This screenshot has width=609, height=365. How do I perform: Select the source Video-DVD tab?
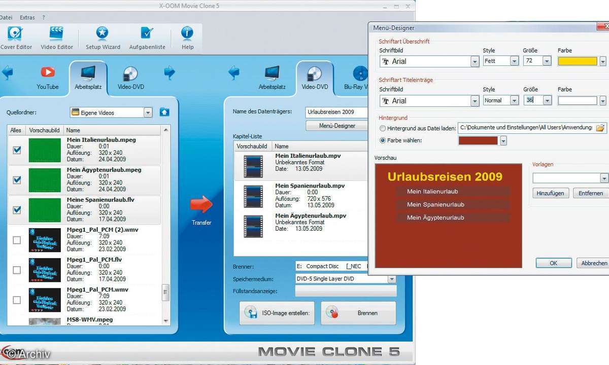coord(131,78)
